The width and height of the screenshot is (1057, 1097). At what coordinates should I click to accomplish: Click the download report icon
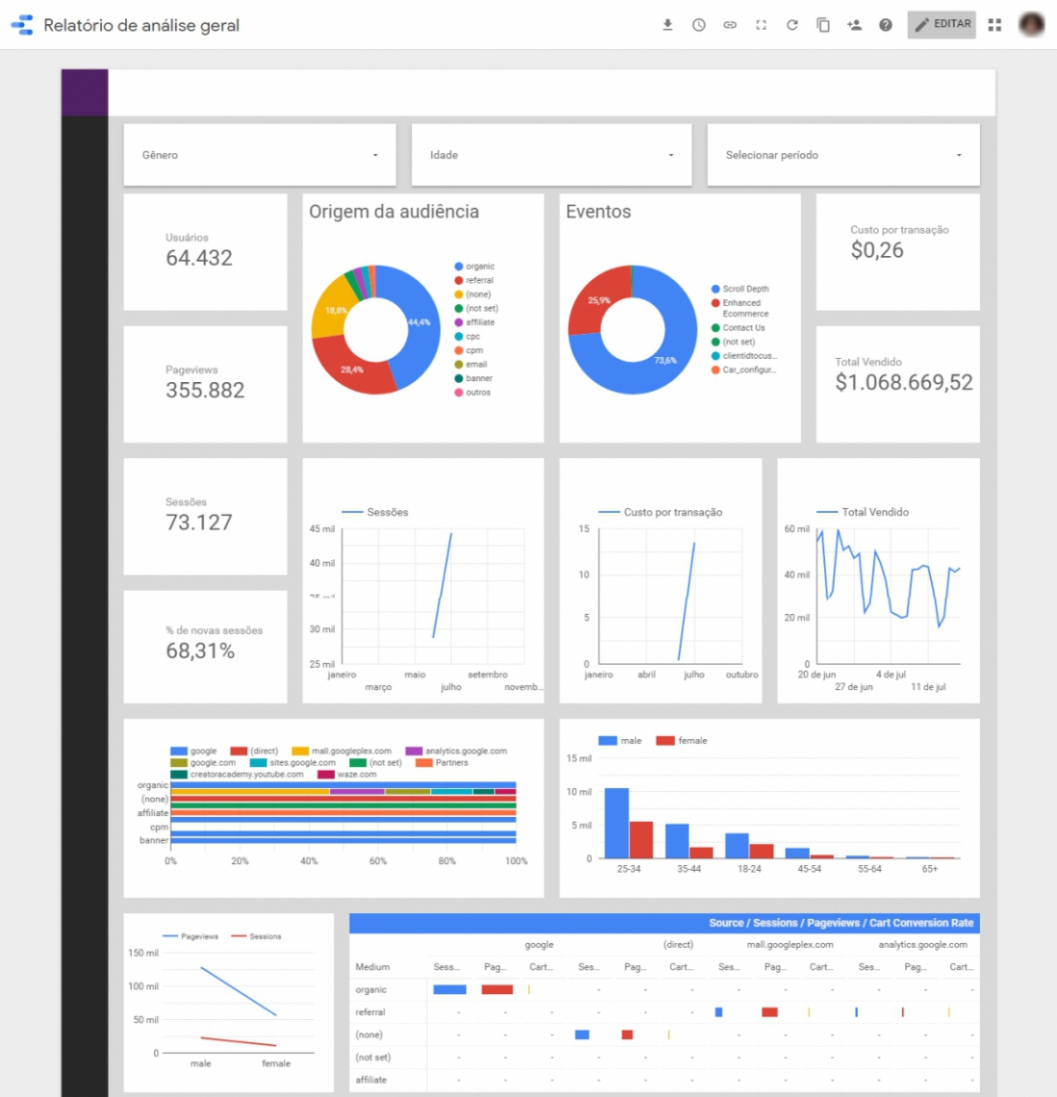tap(667, 25)
